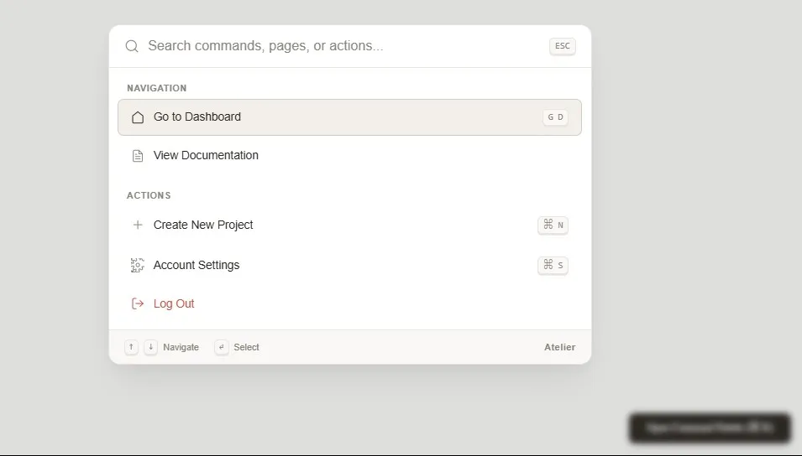Click the enter key hint icon
Screen dimensions: 802x456
click(x=222, y=347)
